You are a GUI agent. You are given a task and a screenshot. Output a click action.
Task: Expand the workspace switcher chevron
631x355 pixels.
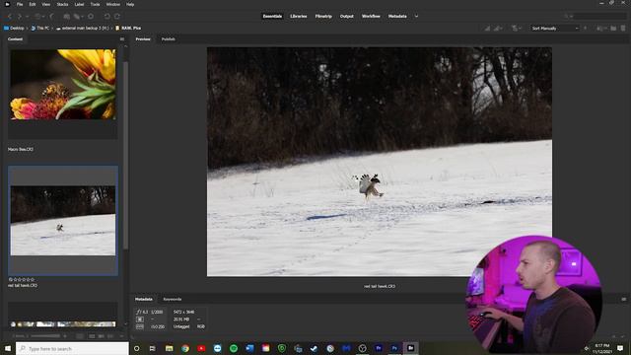416,17
